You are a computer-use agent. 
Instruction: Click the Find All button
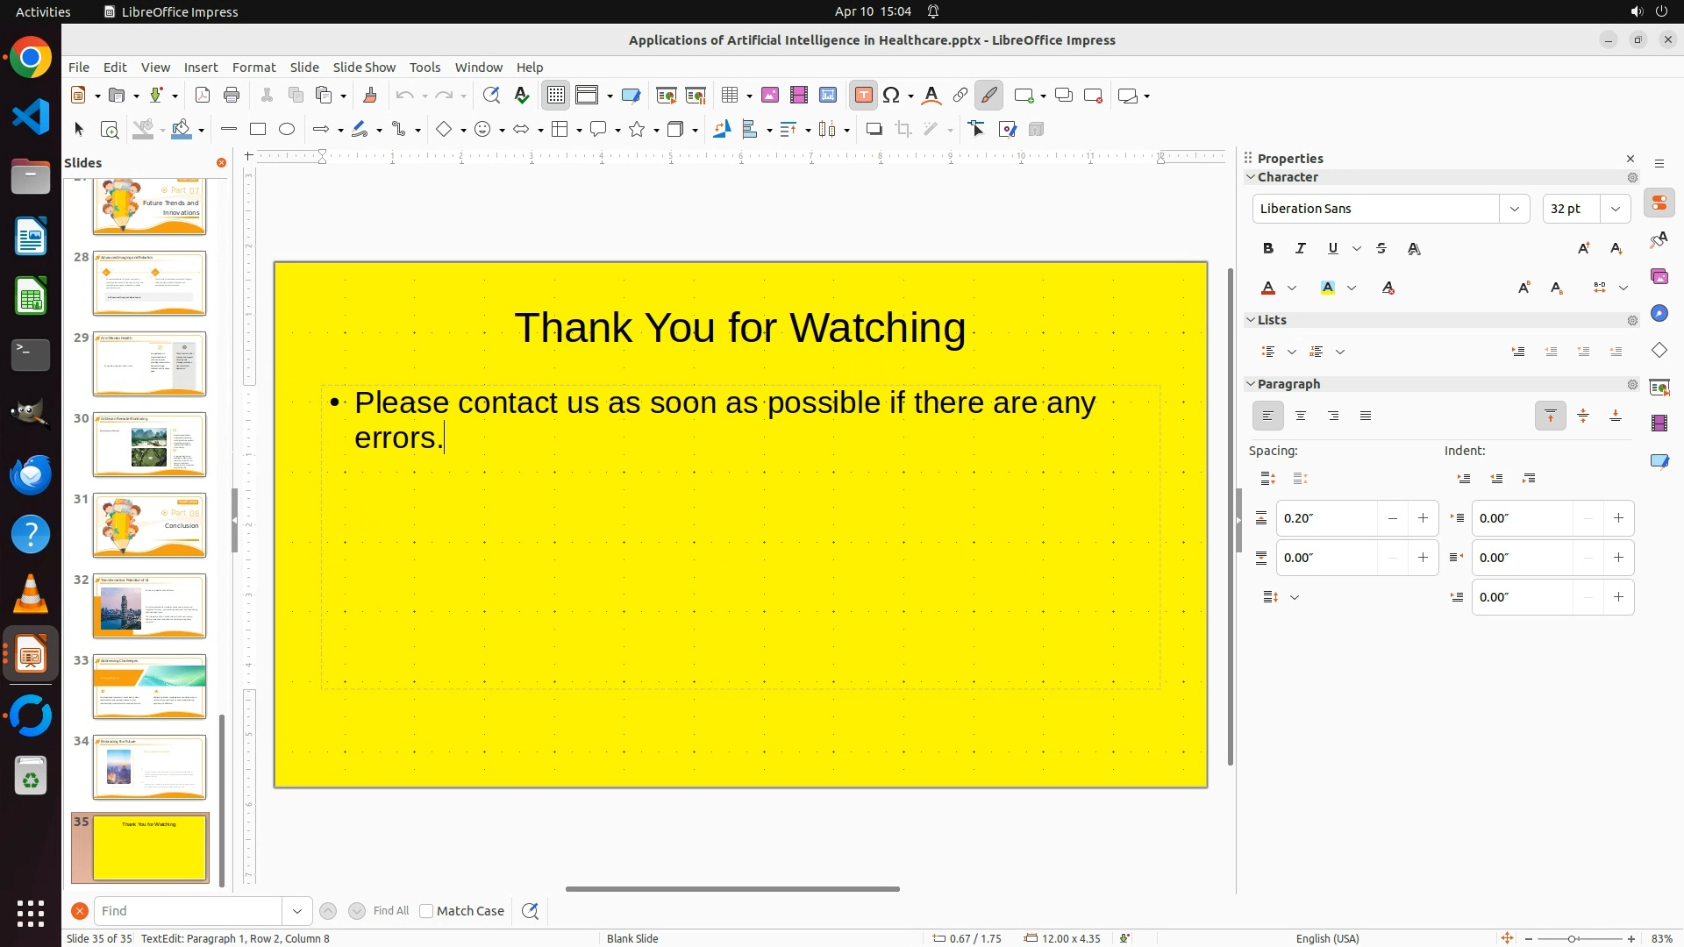tap(391, 911)
